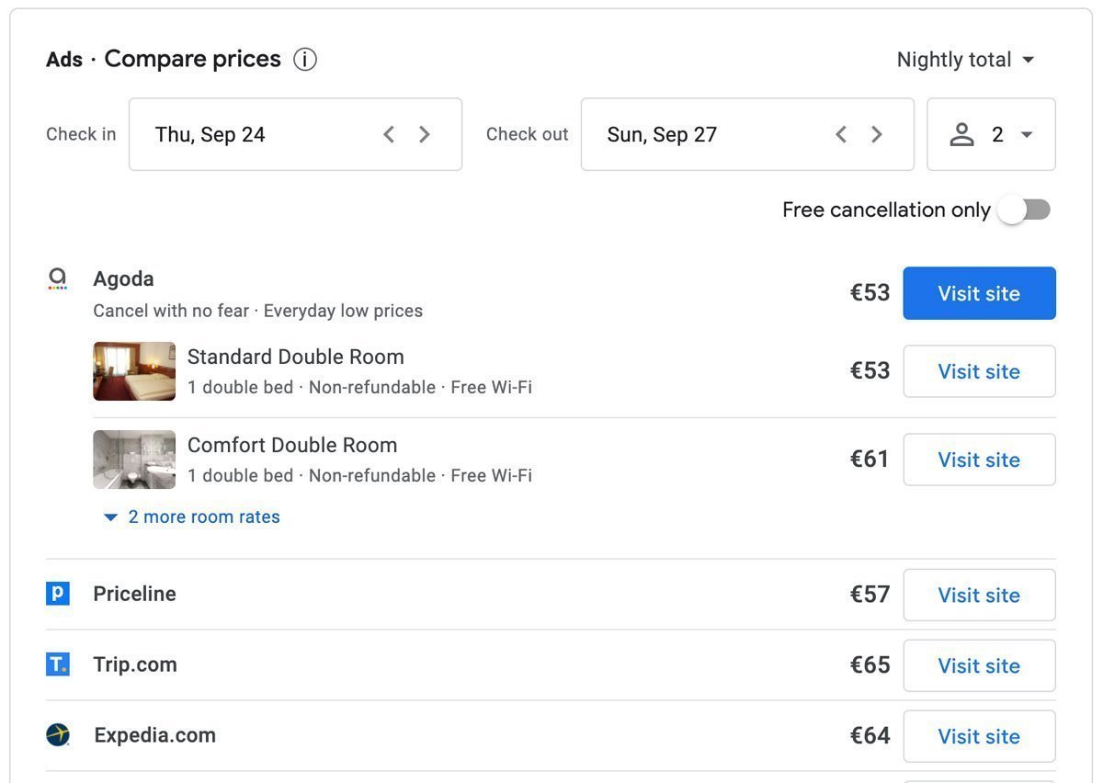1103x783 pixels.
Task: Click the Expedia.com globe logo
Action: point(58,735)
